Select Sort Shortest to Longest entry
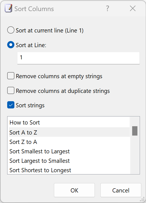146x203 pixels. pos(69,170)
